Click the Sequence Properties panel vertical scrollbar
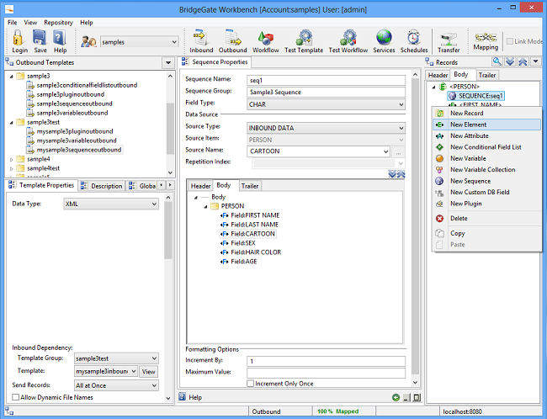This screenshot has width=547, height=419. [x=415, y=229]
